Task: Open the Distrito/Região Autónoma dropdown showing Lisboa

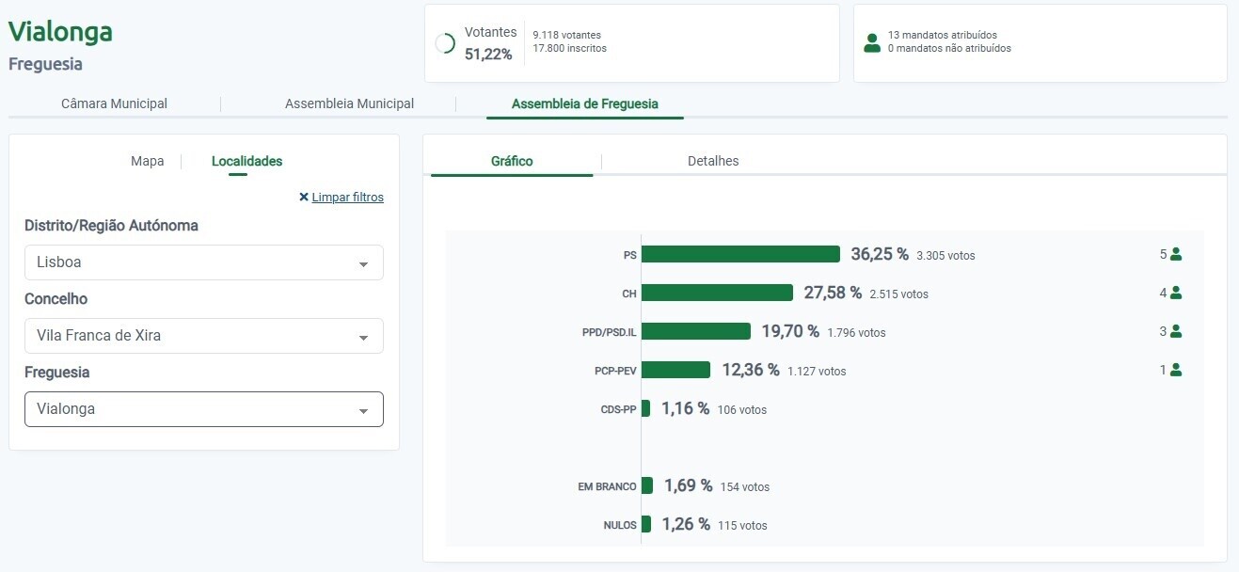Action: point(204,262)
